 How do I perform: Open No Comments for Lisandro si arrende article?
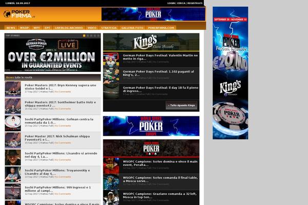point(63,160)
